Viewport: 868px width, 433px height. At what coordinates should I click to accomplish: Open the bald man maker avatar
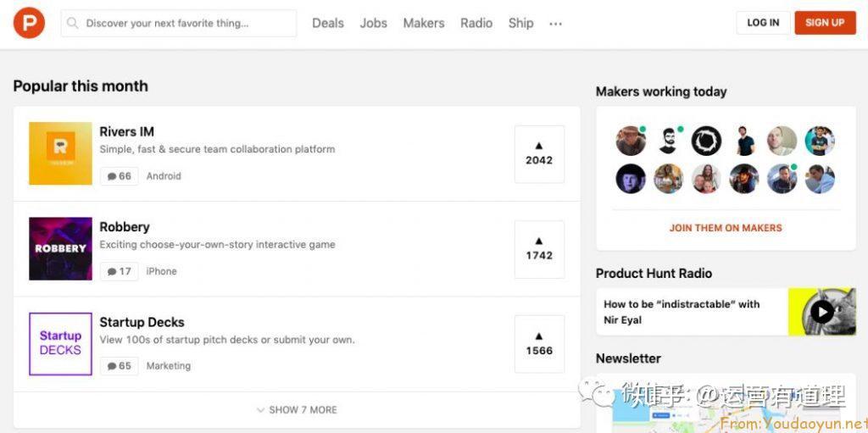(x=782, y=141)
